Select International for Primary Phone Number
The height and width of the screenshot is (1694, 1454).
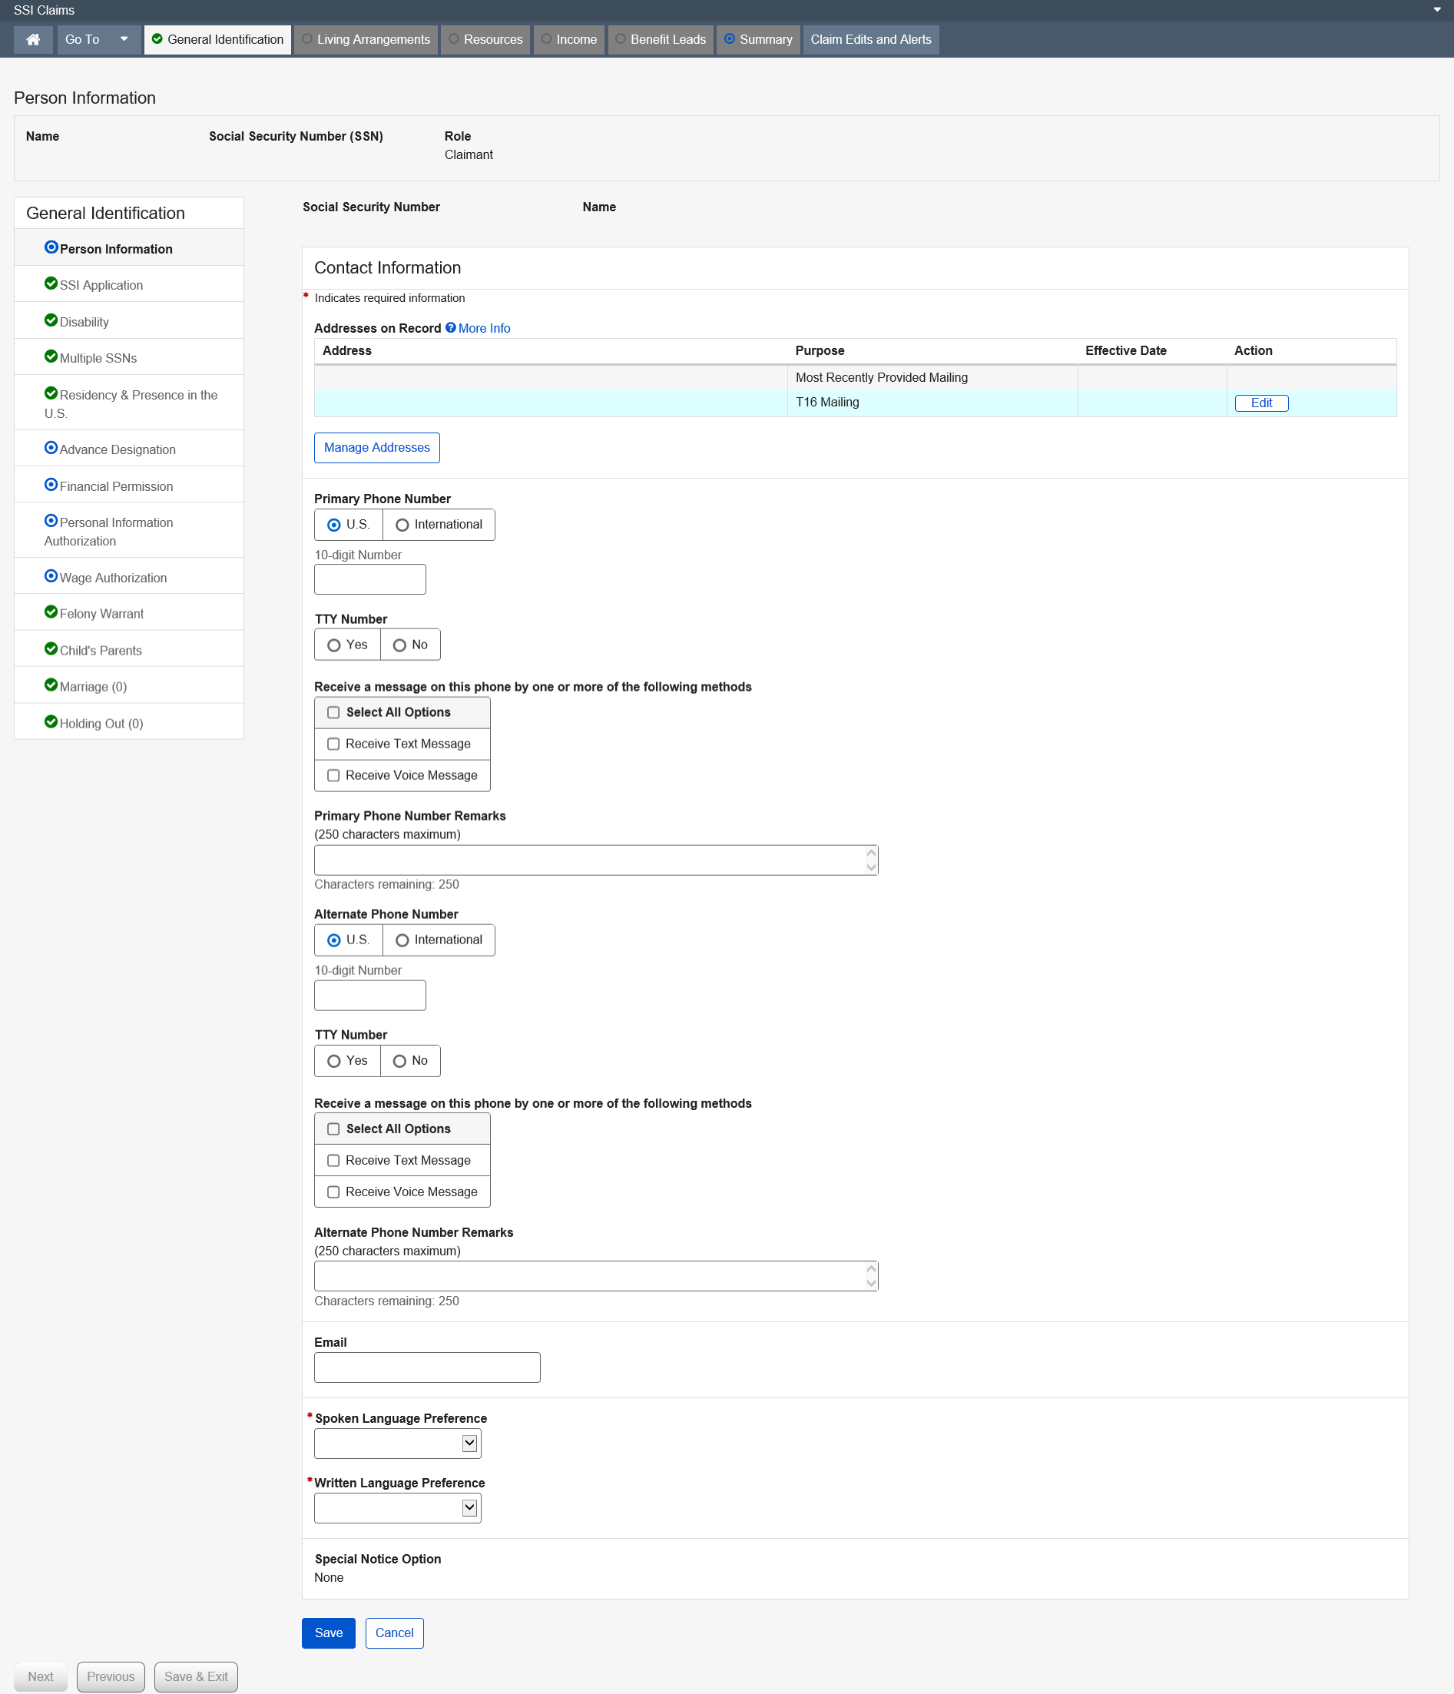402,525
